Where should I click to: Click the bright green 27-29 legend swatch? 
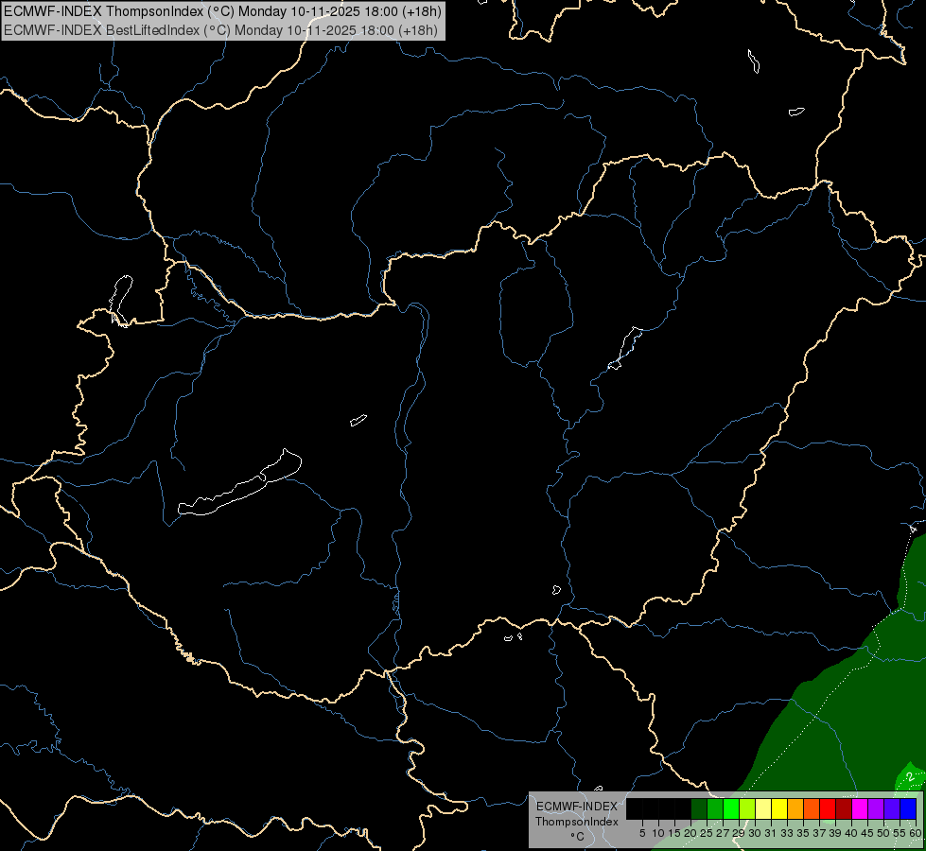(731, 808)
